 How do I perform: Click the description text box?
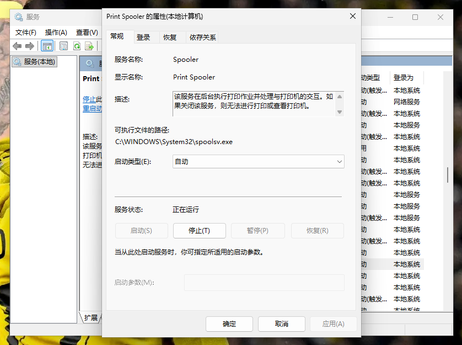click(258, 104)
